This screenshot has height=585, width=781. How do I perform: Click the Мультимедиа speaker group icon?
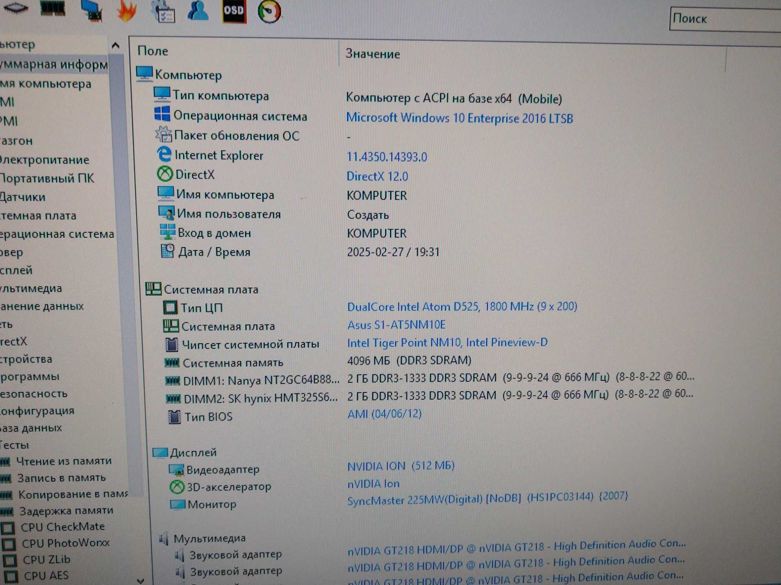(164, 539)
